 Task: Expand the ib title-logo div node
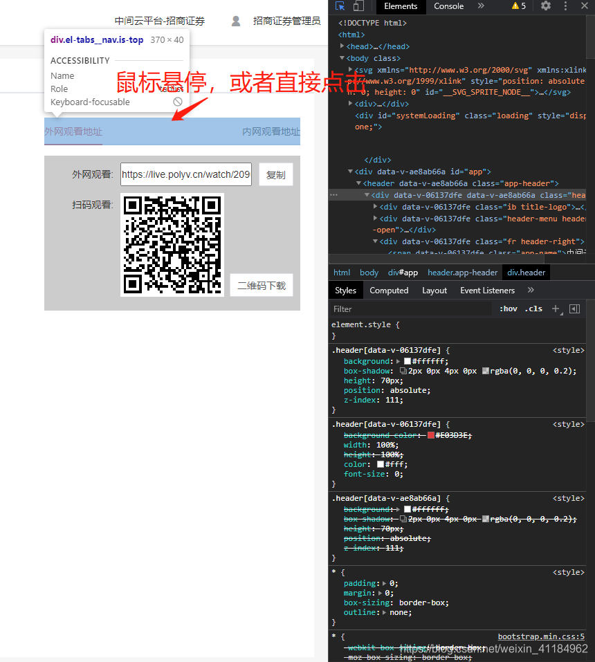pos(376,206)
